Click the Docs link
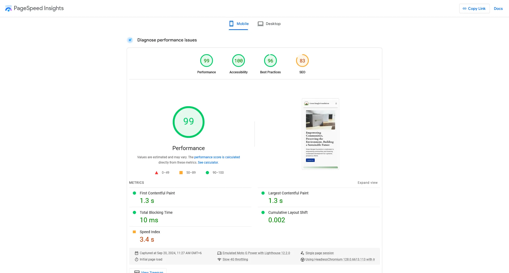The image size is (509, 273). click(498, 8)
